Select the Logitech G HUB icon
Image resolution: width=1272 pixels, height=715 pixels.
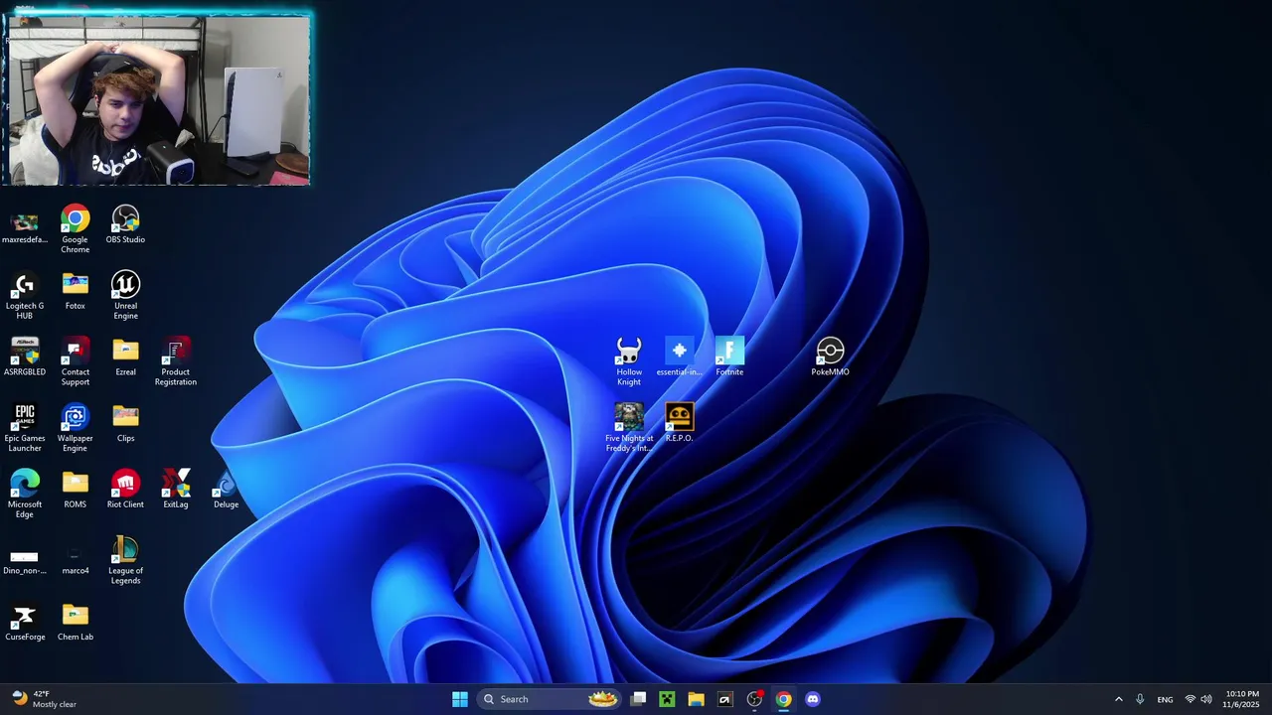point(25,295)
